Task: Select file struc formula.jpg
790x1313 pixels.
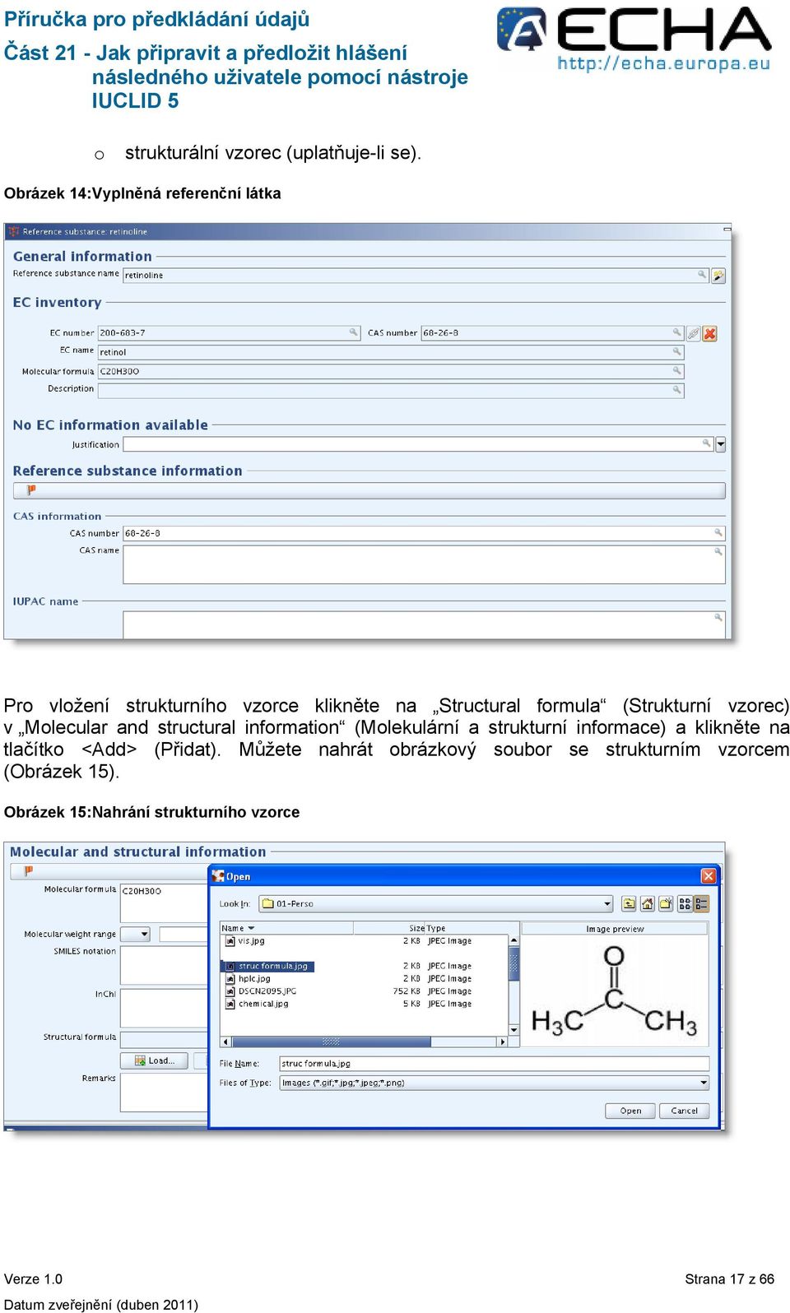Action: (x=267, y=966)
